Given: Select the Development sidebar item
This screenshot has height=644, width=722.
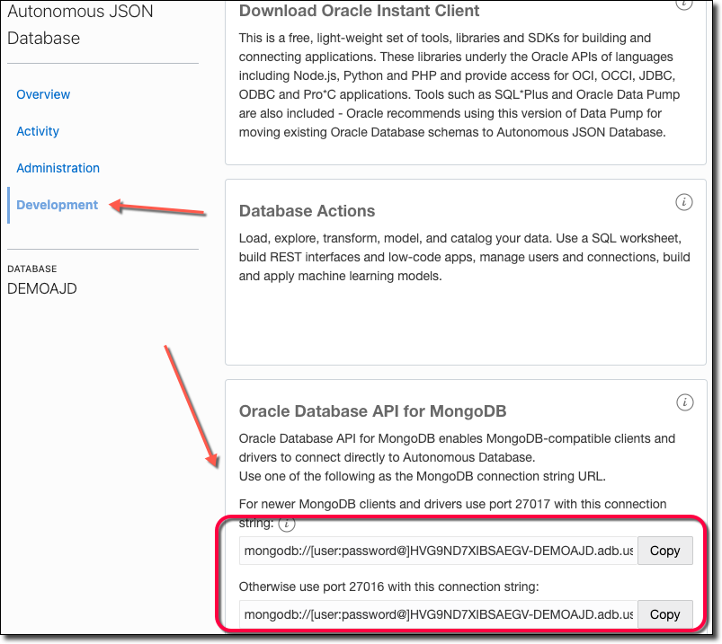Looking at the screenshot, I should pos(57,205).
